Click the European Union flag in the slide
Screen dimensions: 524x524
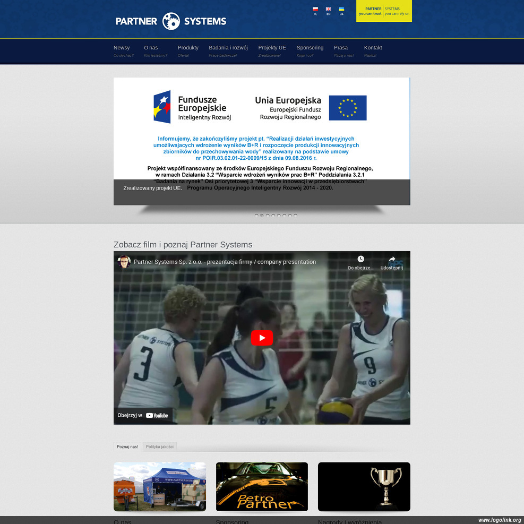pos(348,108)
